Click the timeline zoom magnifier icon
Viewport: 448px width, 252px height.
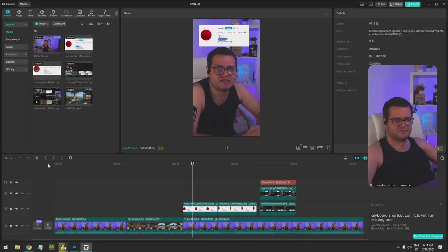click(x=442, y=158)
